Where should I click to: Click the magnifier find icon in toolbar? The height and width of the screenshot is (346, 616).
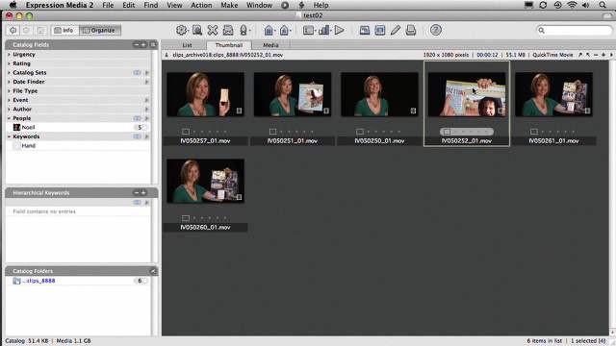197,30
